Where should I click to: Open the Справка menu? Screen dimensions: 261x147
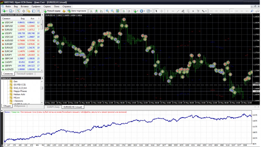pyautogui.click(x=67, y=7)
